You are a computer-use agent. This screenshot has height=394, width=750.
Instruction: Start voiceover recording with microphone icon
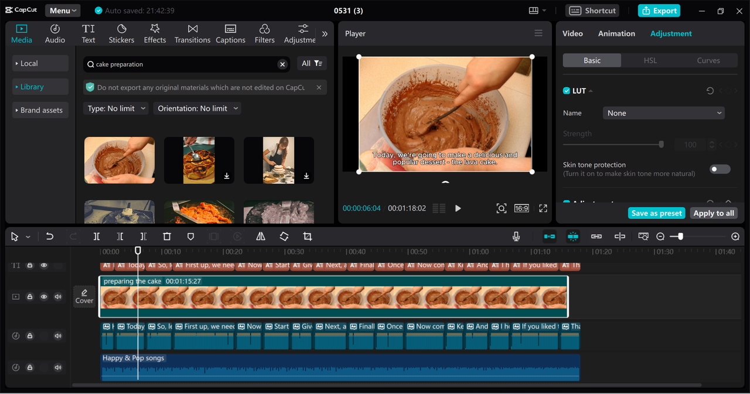coord(516,237)
